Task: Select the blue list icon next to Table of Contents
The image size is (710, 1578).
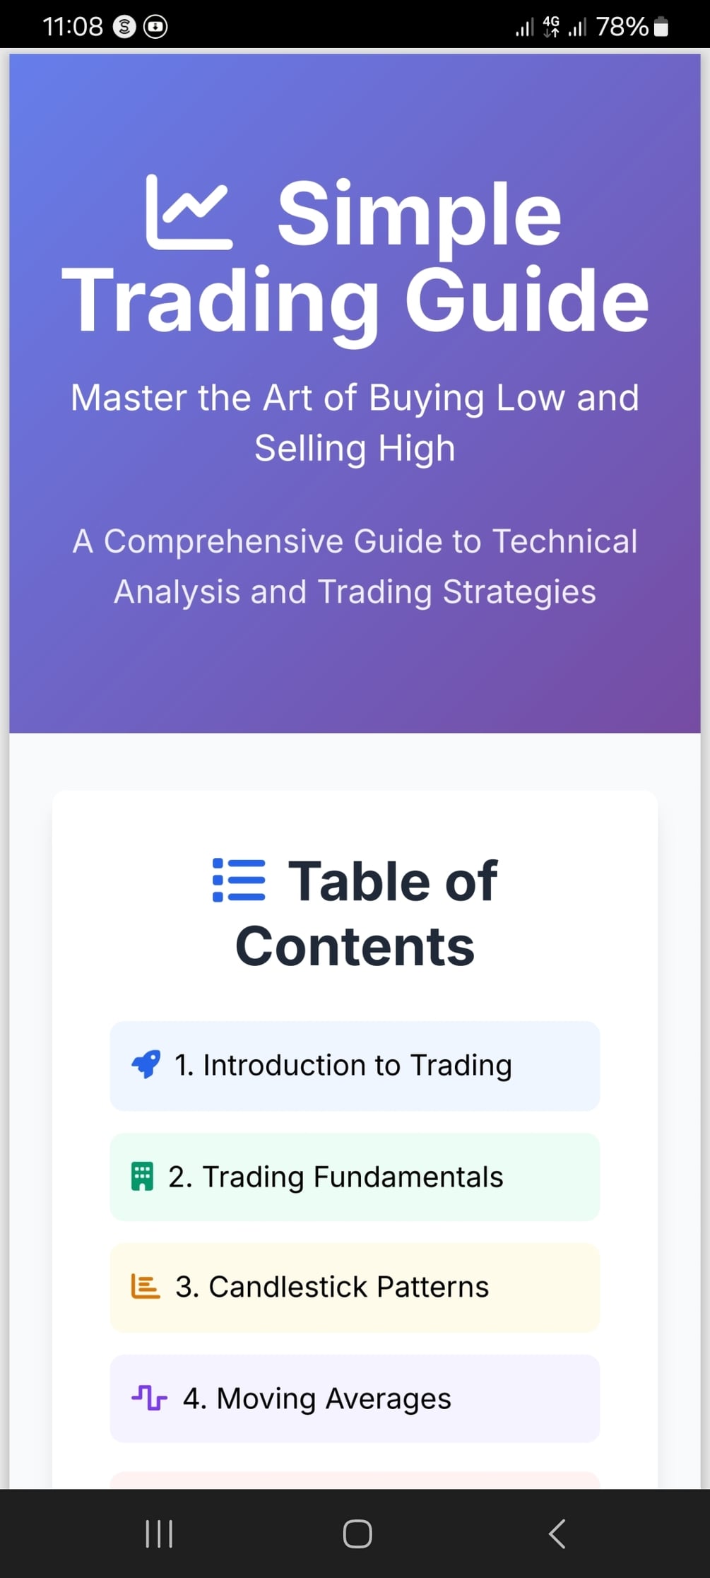Action: tap(239, 880)
